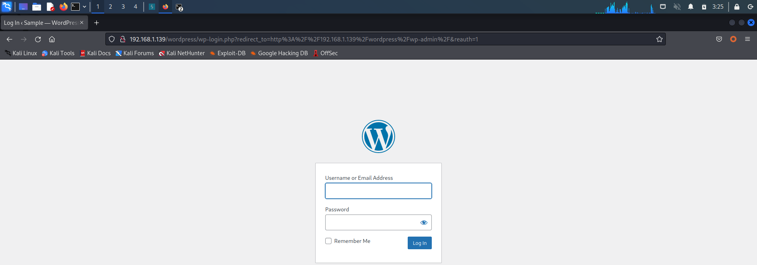
Task: Select the 'Log In ‹ Sample — WordPress' tab
Action: 40,23
